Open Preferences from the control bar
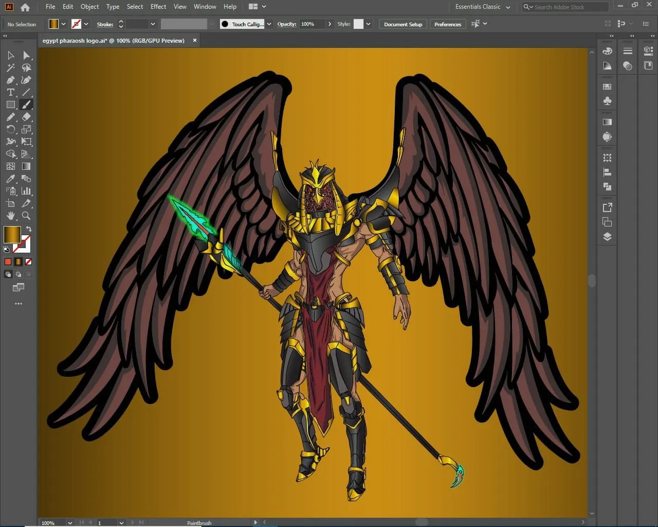658x527 pixels. 448,24
